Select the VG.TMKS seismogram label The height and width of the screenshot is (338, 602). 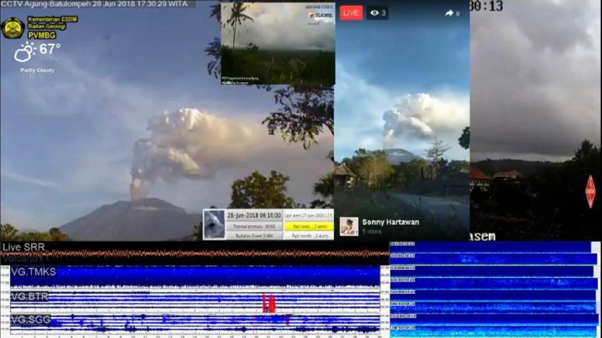tap(34, 272)
